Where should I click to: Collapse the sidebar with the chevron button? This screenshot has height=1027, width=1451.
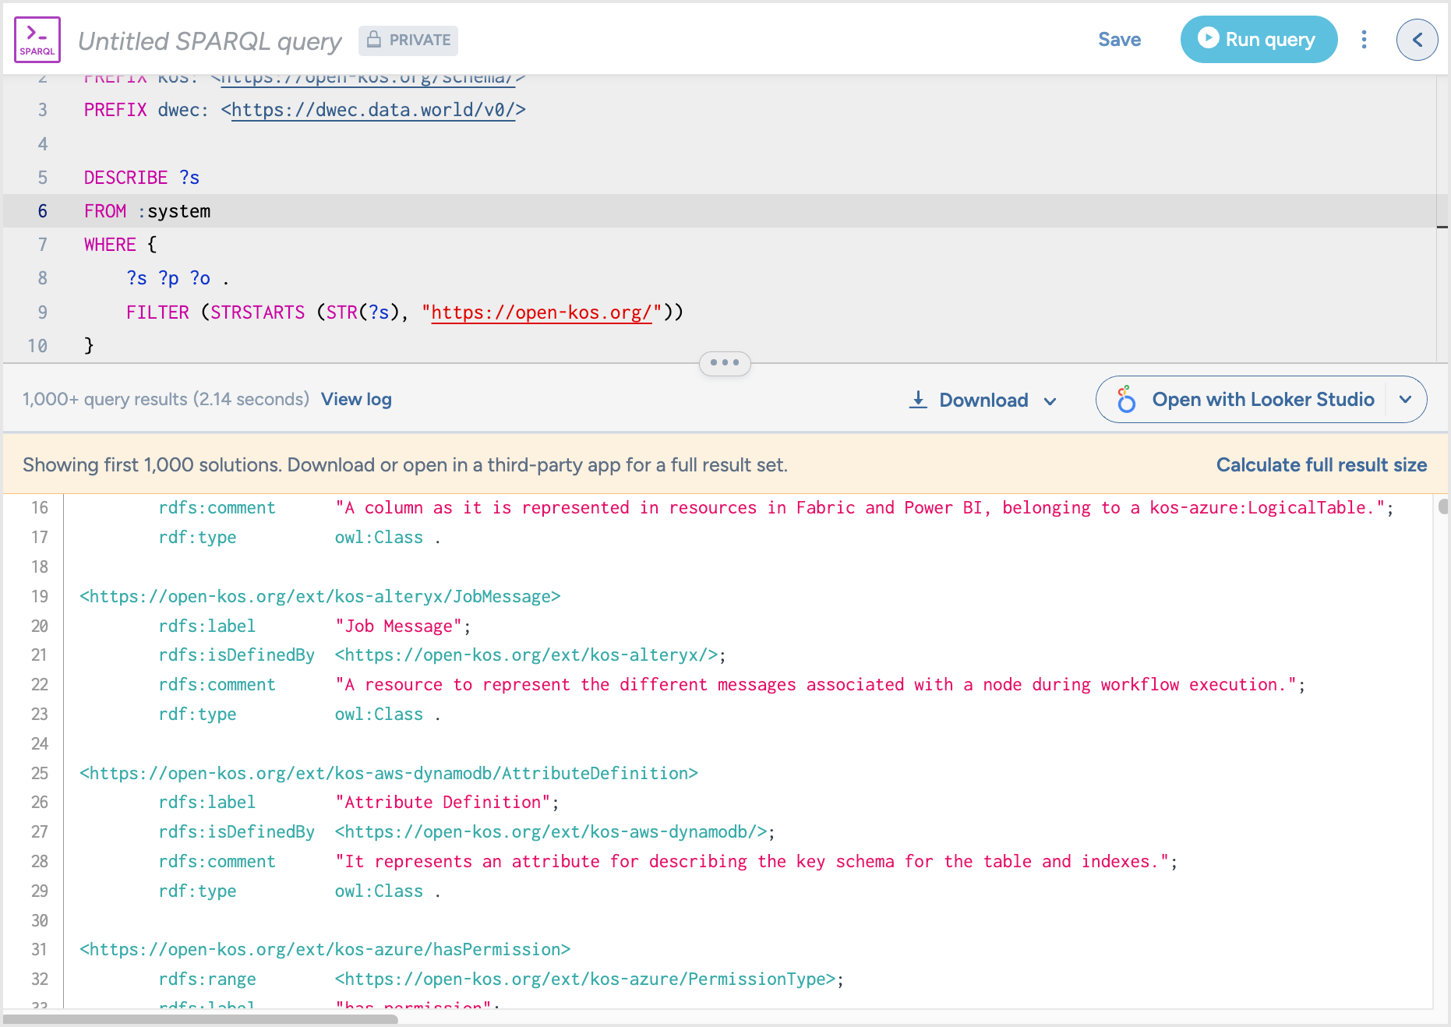(x=1417, y=40)
